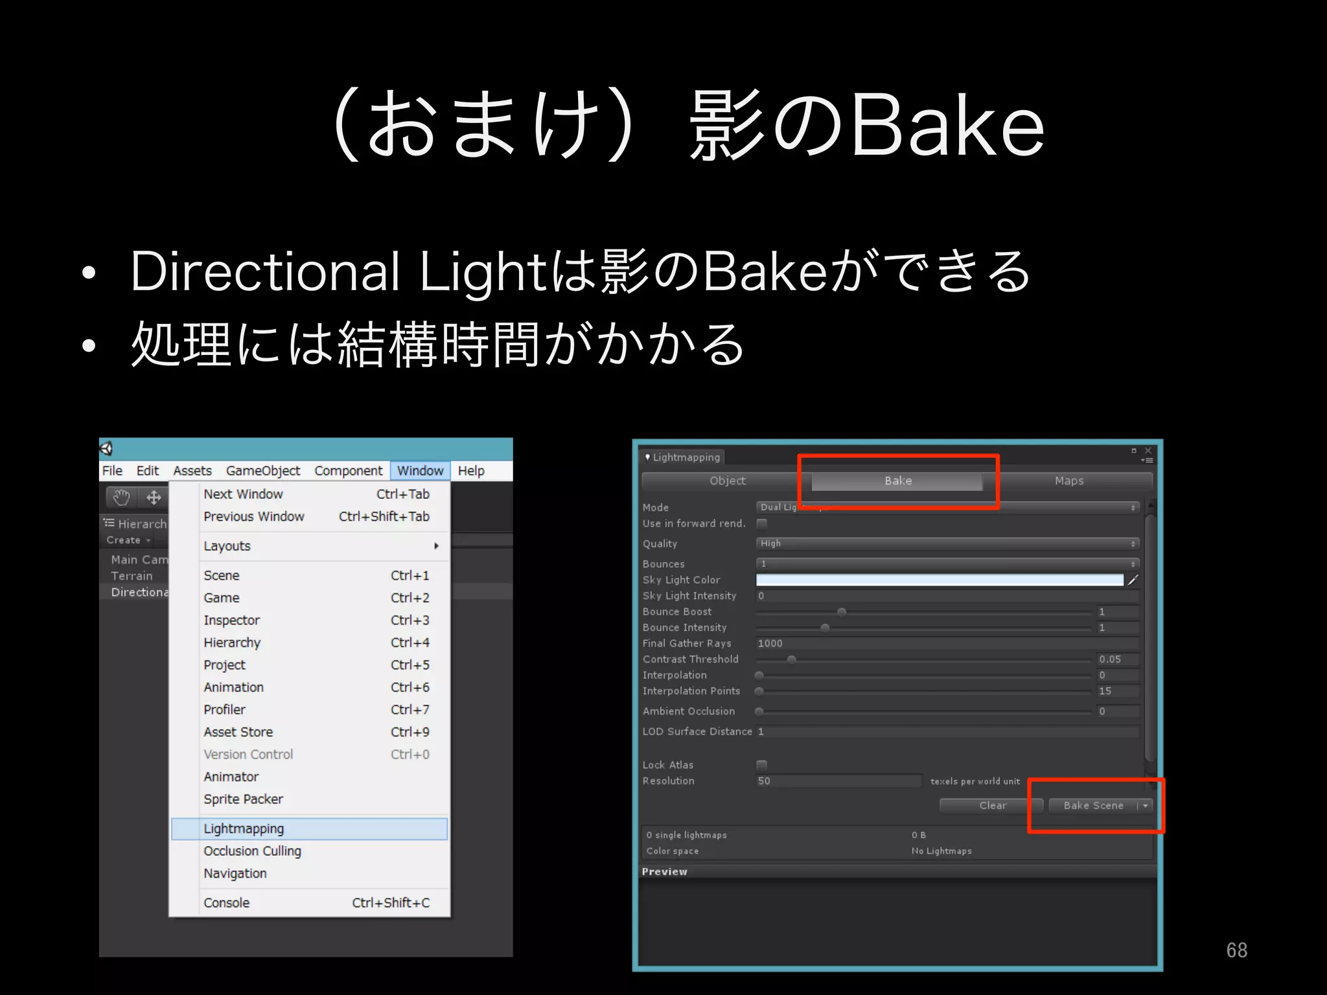Select Lightmapping from the Window menu
Viewport: 1327px width, 995px height.
[x=310, y=829]
